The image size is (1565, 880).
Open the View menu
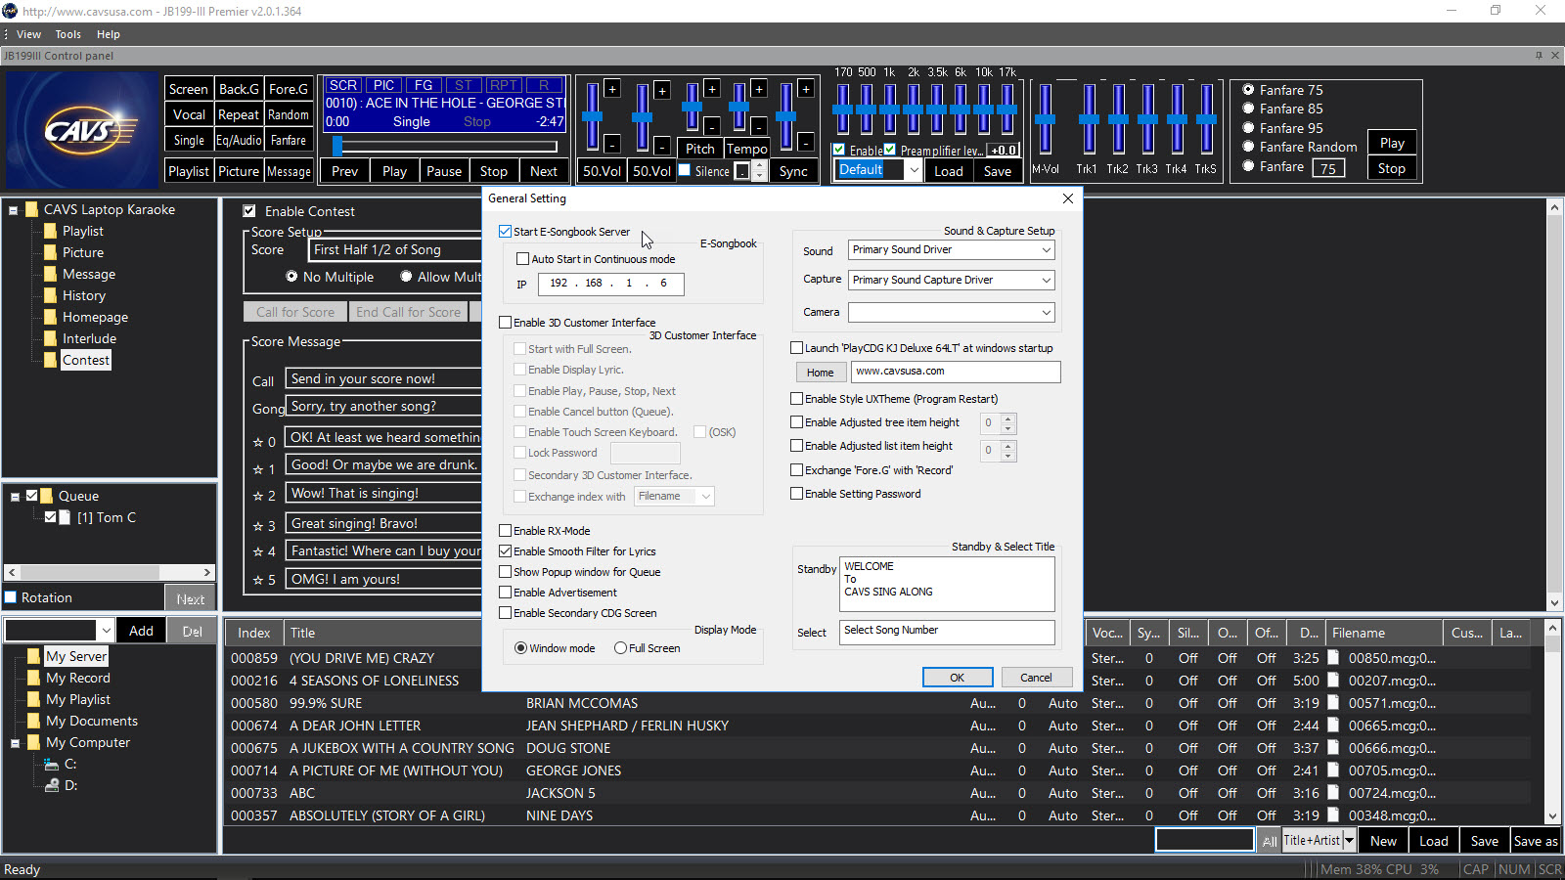pos(29,34)
